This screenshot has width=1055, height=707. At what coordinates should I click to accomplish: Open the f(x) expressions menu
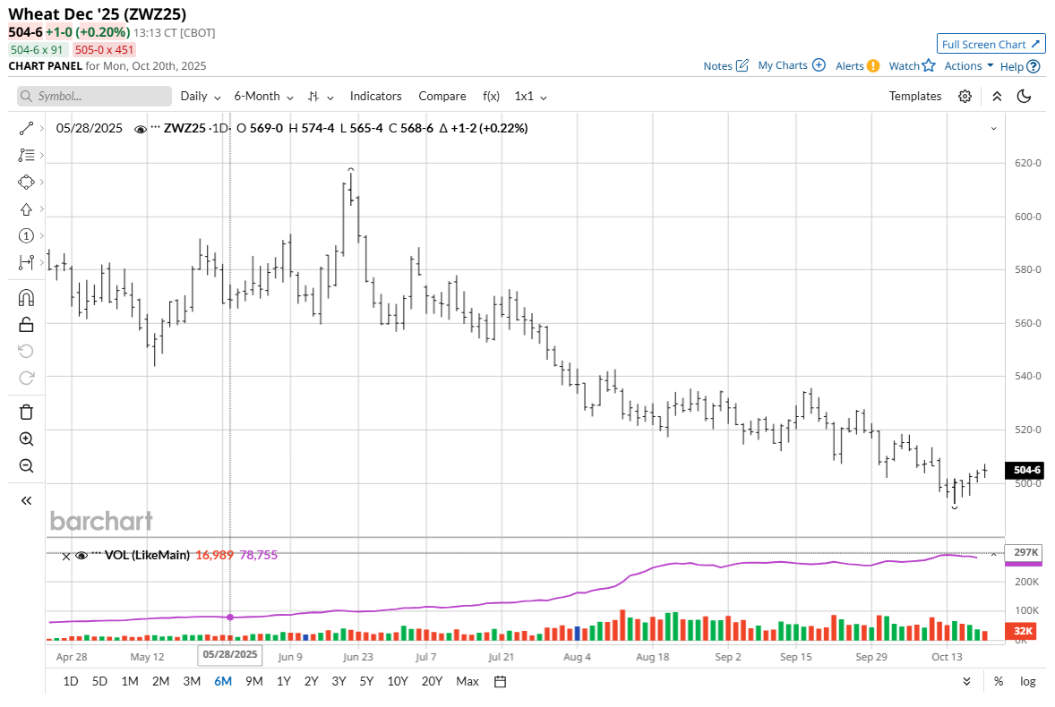(491, 96)
